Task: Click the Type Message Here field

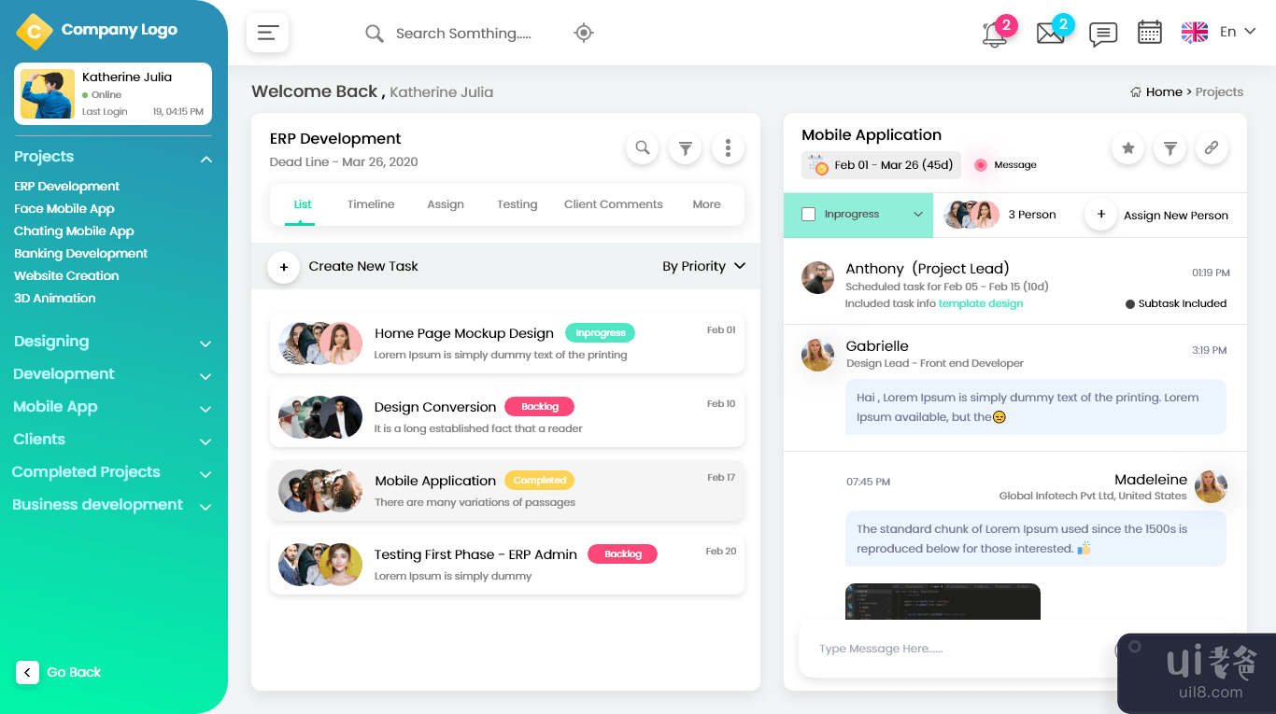Action: (953, 649)
